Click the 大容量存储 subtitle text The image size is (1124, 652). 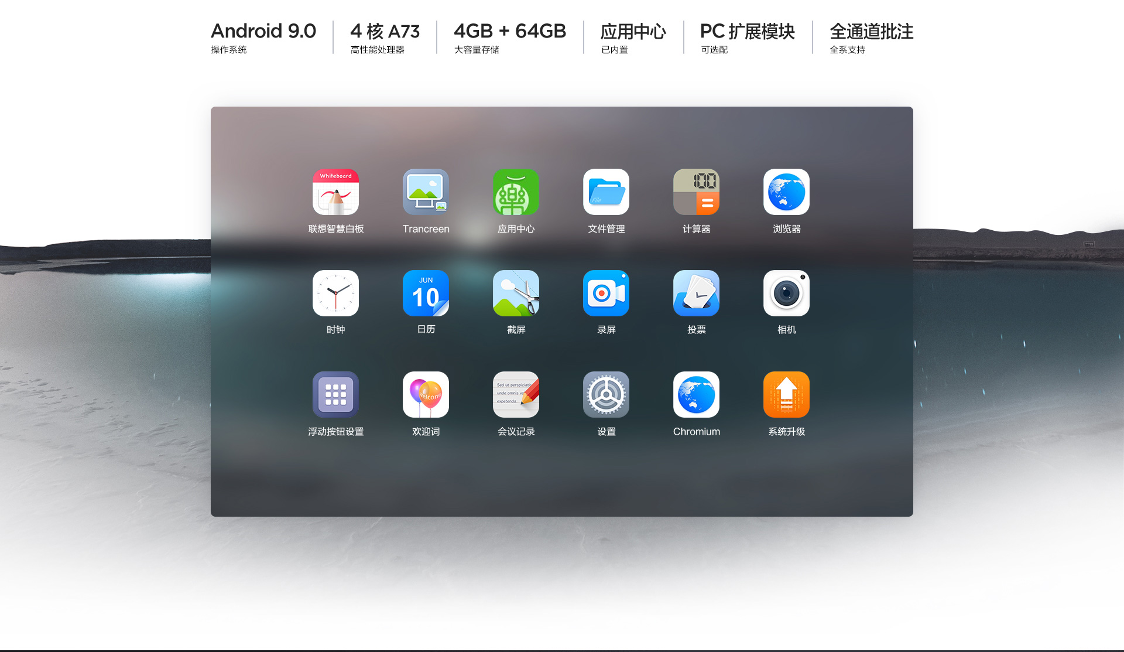[x=477, y=50]
